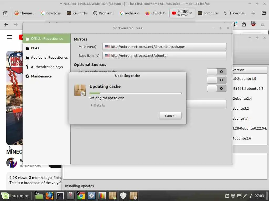Click the channel avatar on YouTube

click(12, 163)
